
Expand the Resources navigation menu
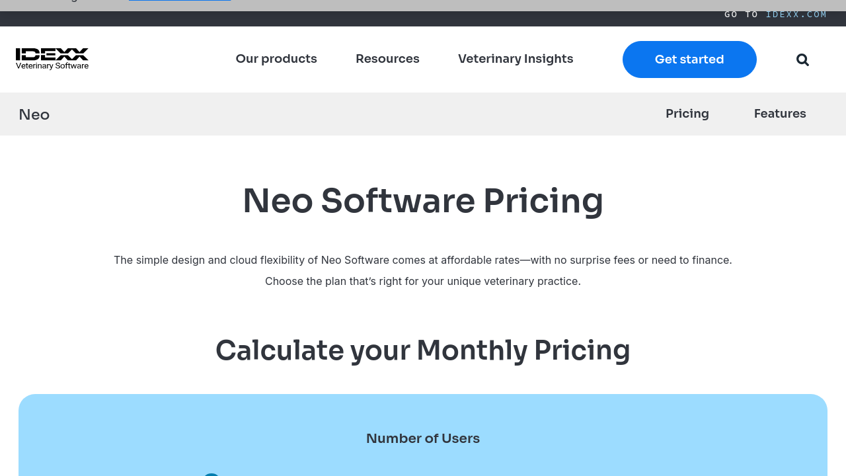(387, 59)
